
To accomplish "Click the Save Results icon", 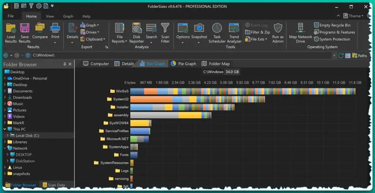I will coord(25,29).
